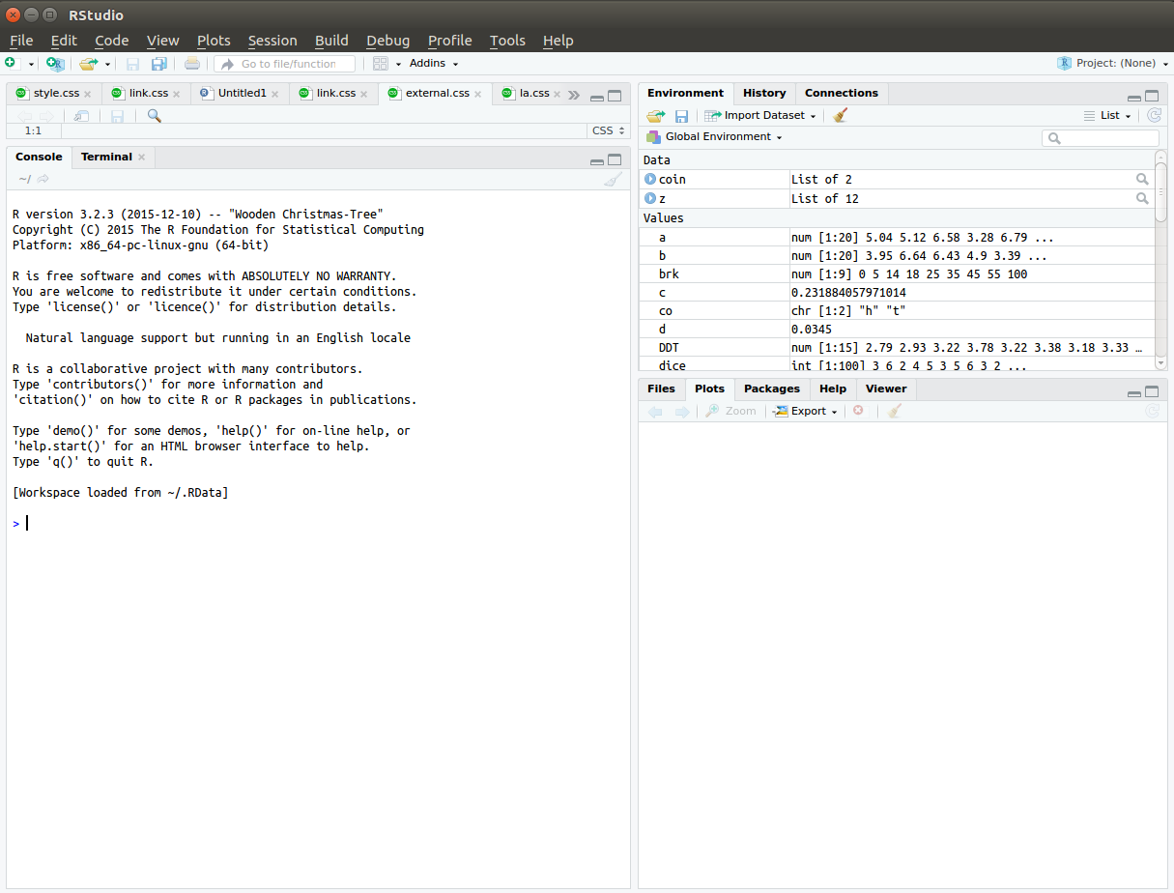Expand the z list object
Screen dimensions: 1174x893
click(x=650, y=199)
